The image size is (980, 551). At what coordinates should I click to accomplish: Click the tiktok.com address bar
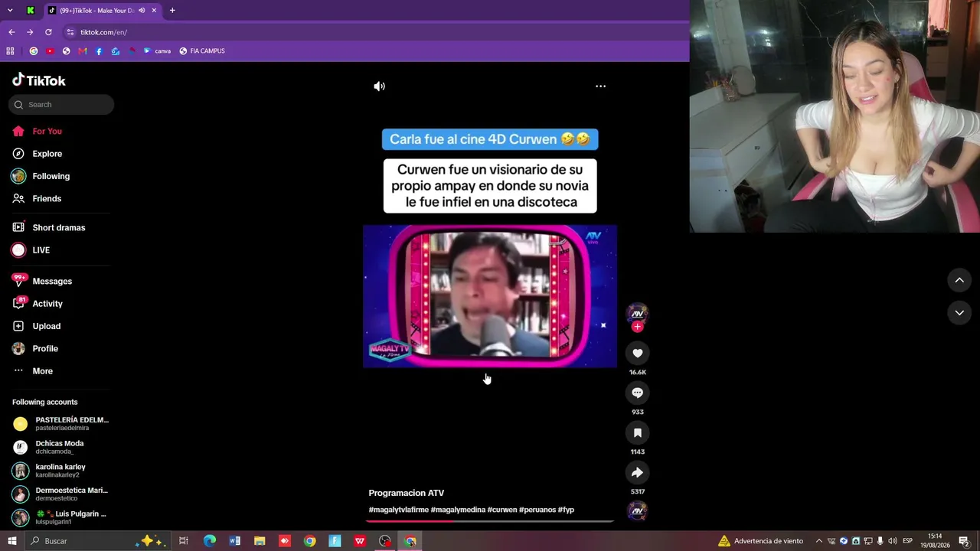click(375, 32)
